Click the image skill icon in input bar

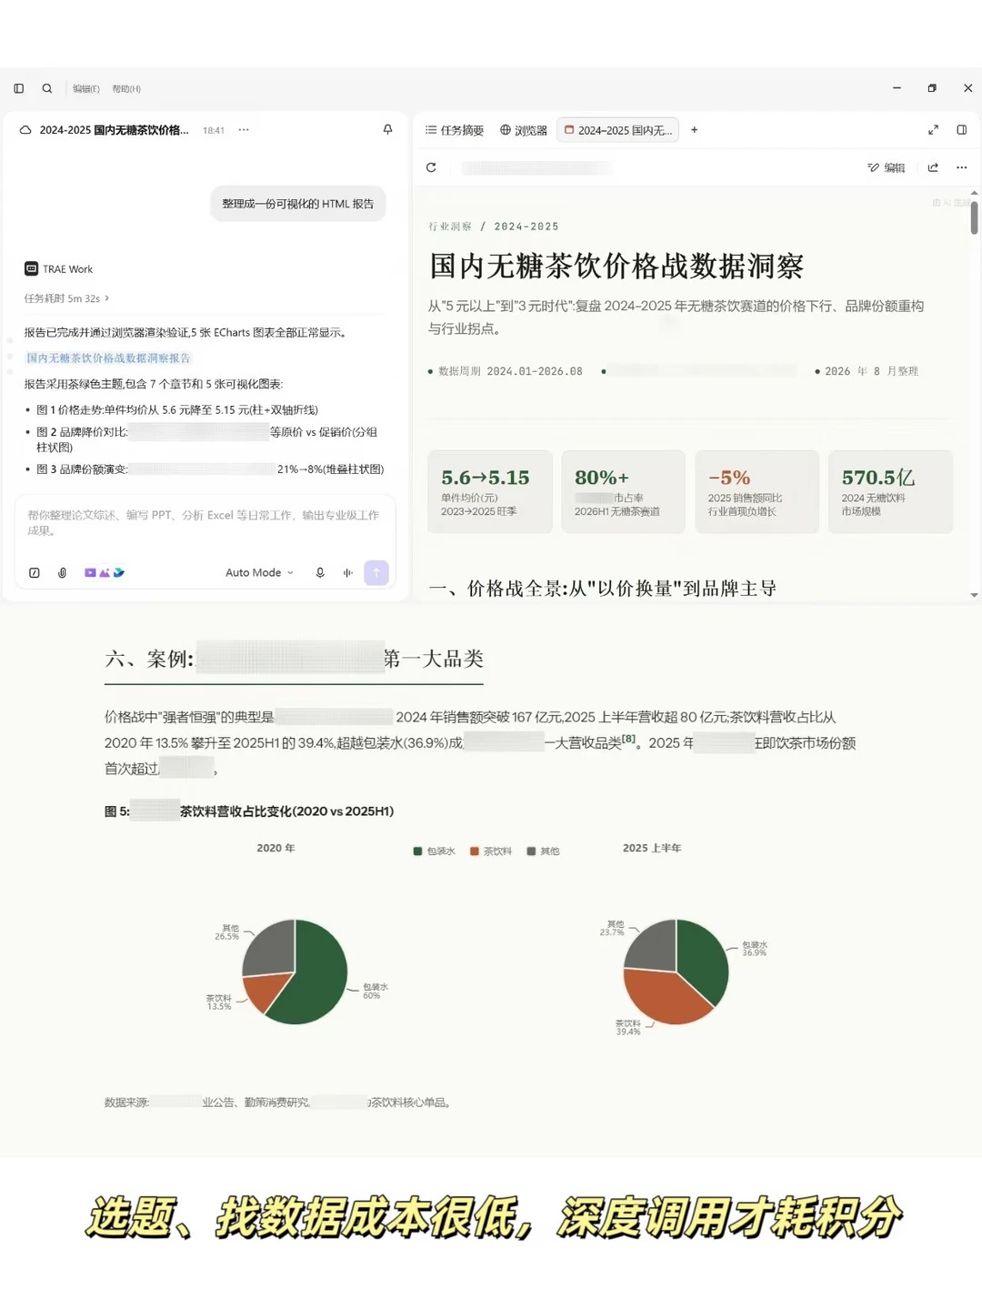coord(105,573)
